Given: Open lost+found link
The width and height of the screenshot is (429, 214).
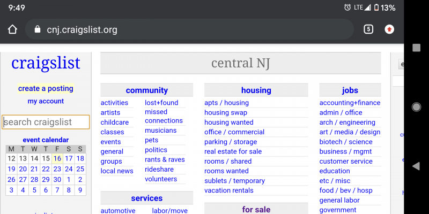Looking at the screenshot, I should (161, 103).
